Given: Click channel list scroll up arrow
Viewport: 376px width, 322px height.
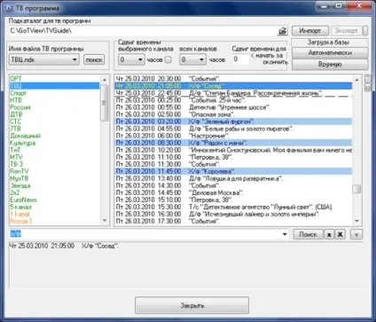Looking at the screenshot, I should pyautogui.click(x=105, y=80).
